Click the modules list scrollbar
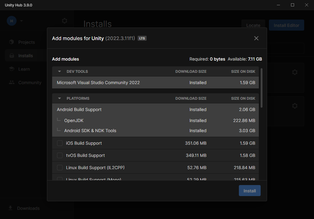 pos(262,88)
